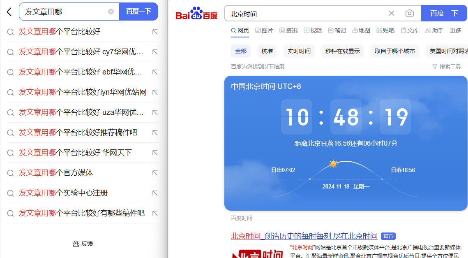Image resolution: width=468 pixels, height=258 pixels.
Task: Click the 距离北京日落 countdown text
Action: pyautogui.click(x=346, y=144)
